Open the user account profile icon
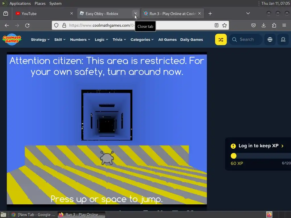291x218 pixels. [x=283, y=39]
